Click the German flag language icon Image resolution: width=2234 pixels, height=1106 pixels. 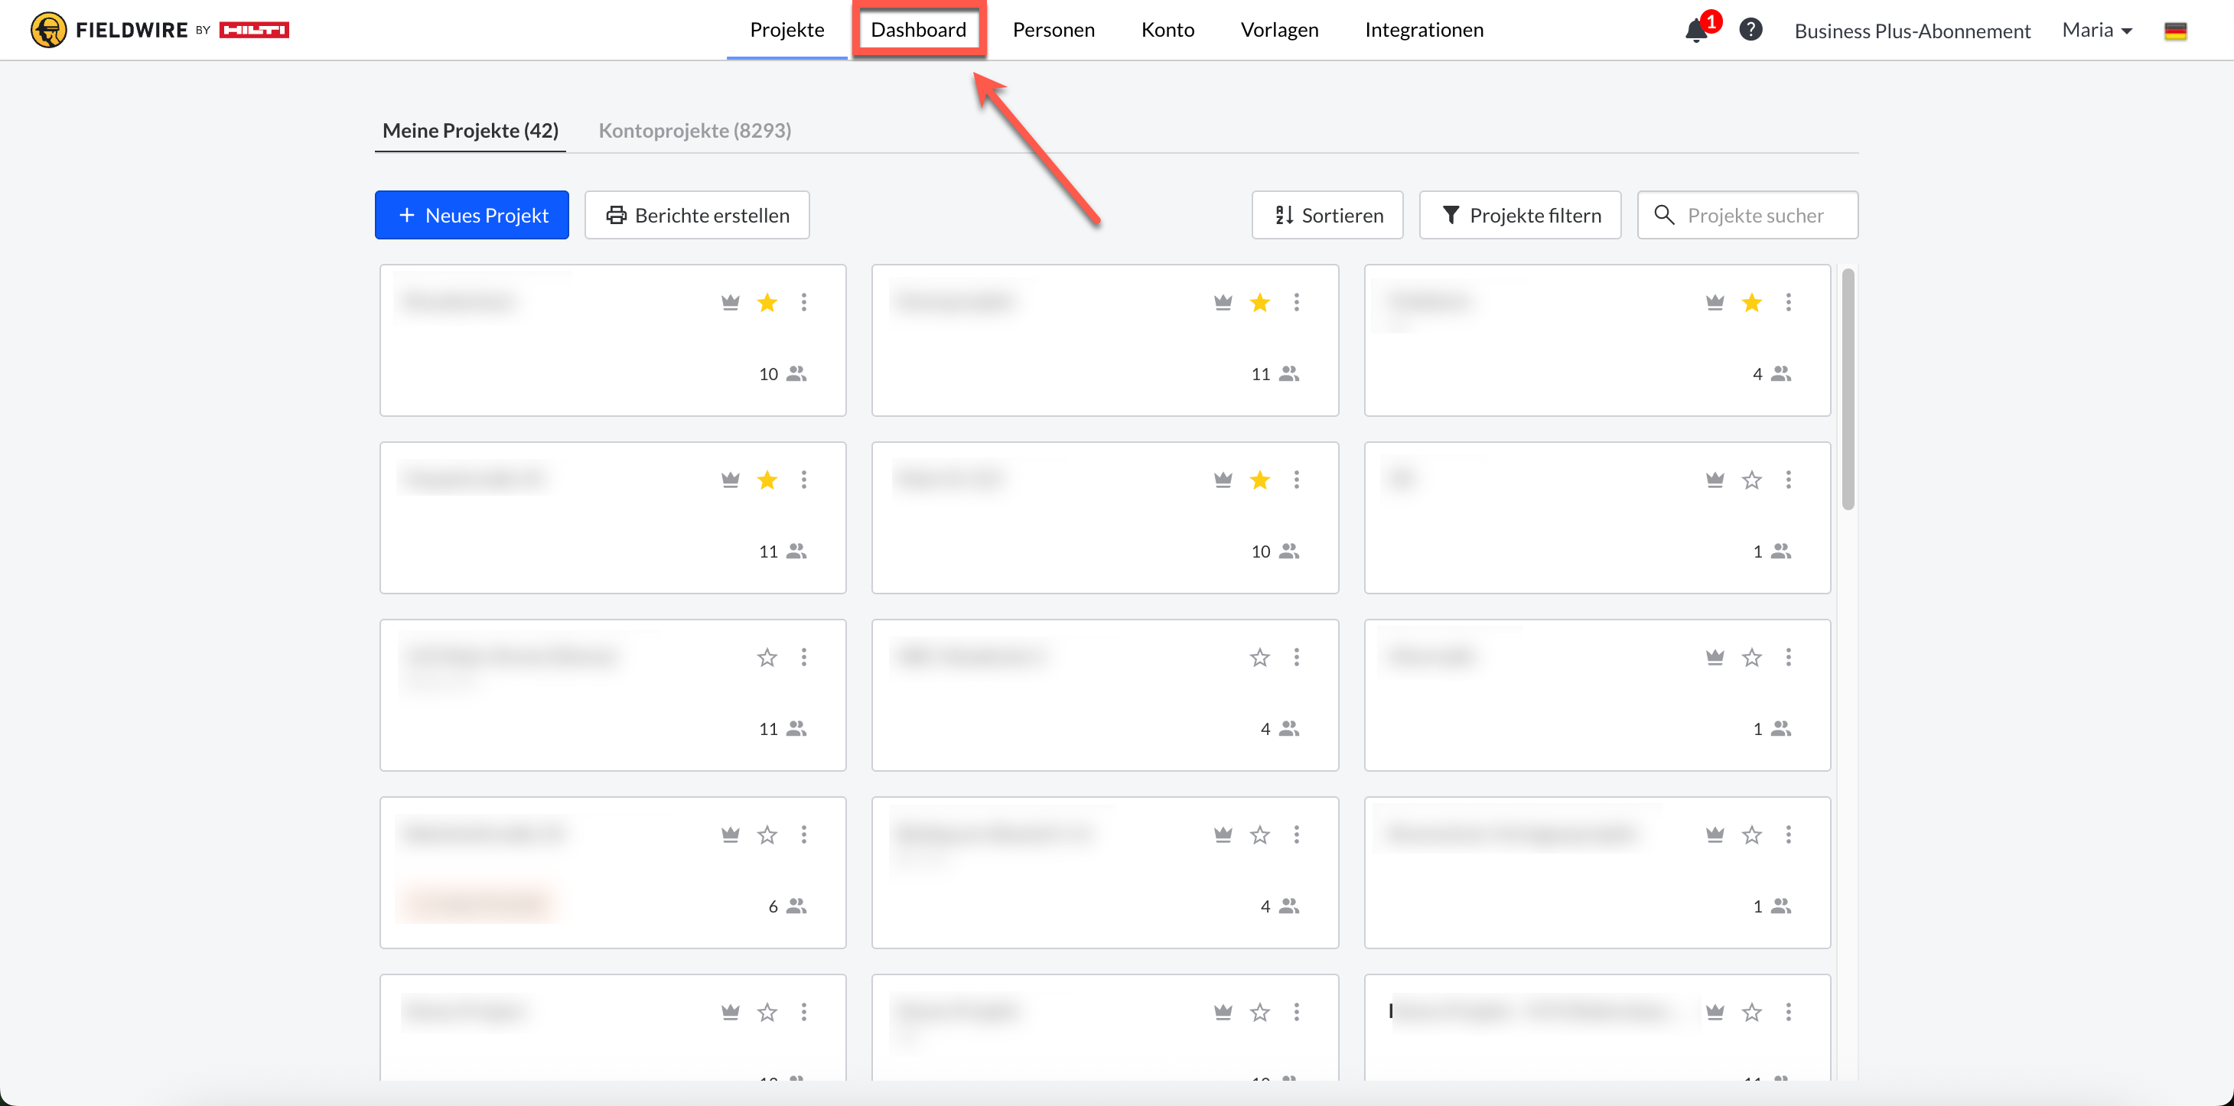point(2175,31)
